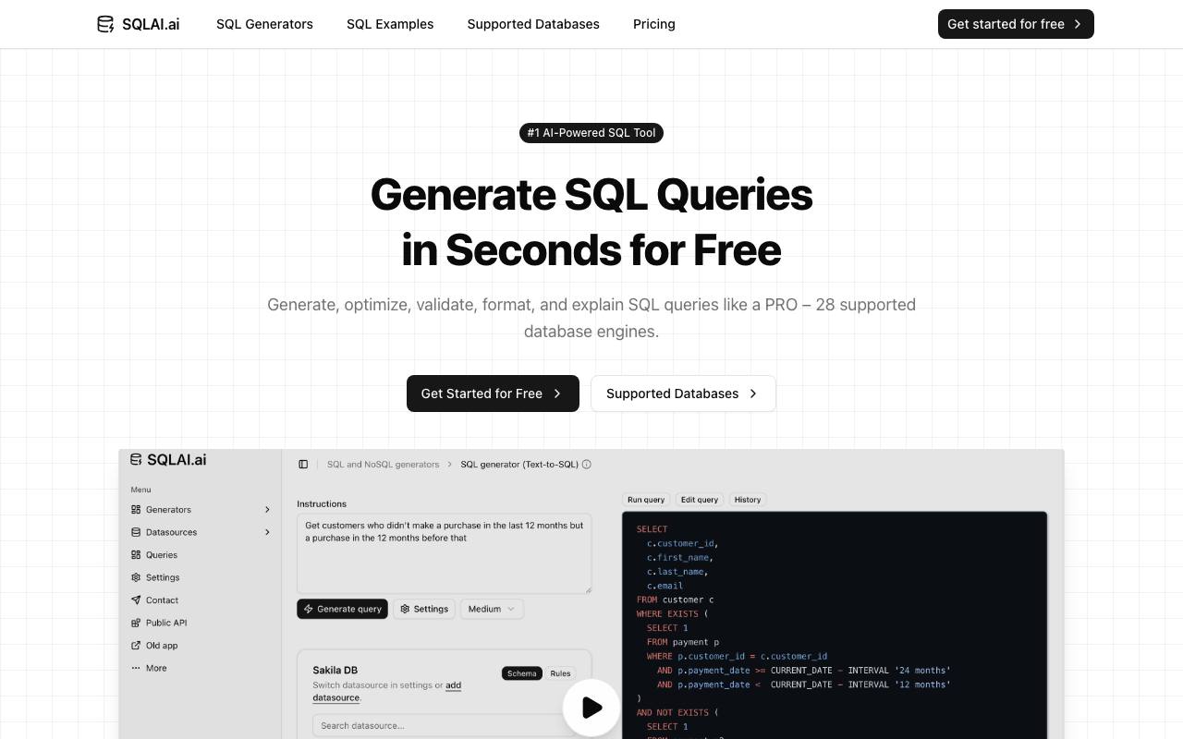Click the Datasources label in sidebar
The height and width of the screenshot is (739, 1183).
coord(172,532)
